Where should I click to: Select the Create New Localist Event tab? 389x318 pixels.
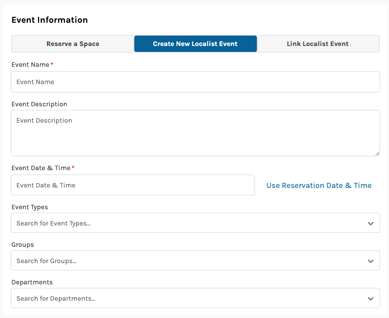click(x=195, y=44)
